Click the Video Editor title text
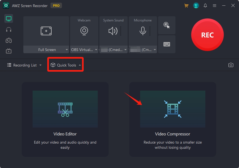The image size is (239, 168). point(65,134)
